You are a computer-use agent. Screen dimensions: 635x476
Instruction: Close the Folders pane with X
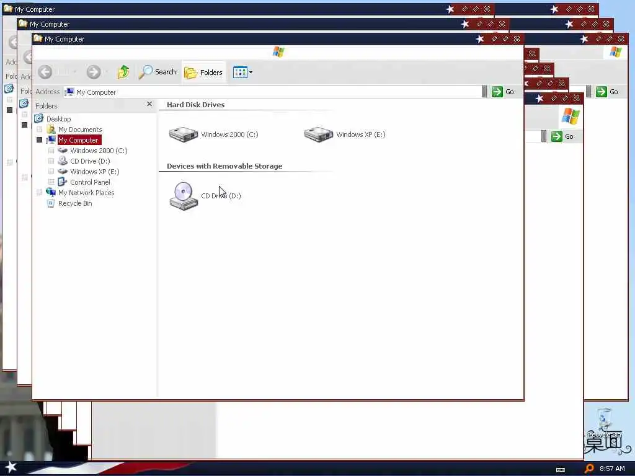click(149, 104)
